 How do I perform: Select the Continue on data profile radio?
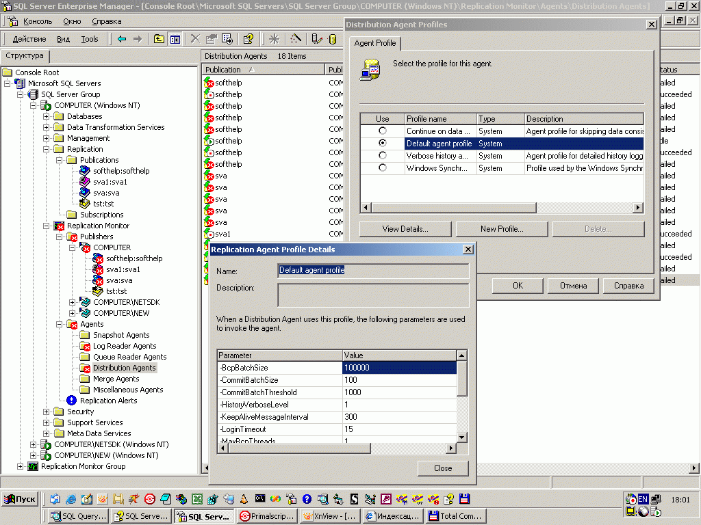point(382,131)
